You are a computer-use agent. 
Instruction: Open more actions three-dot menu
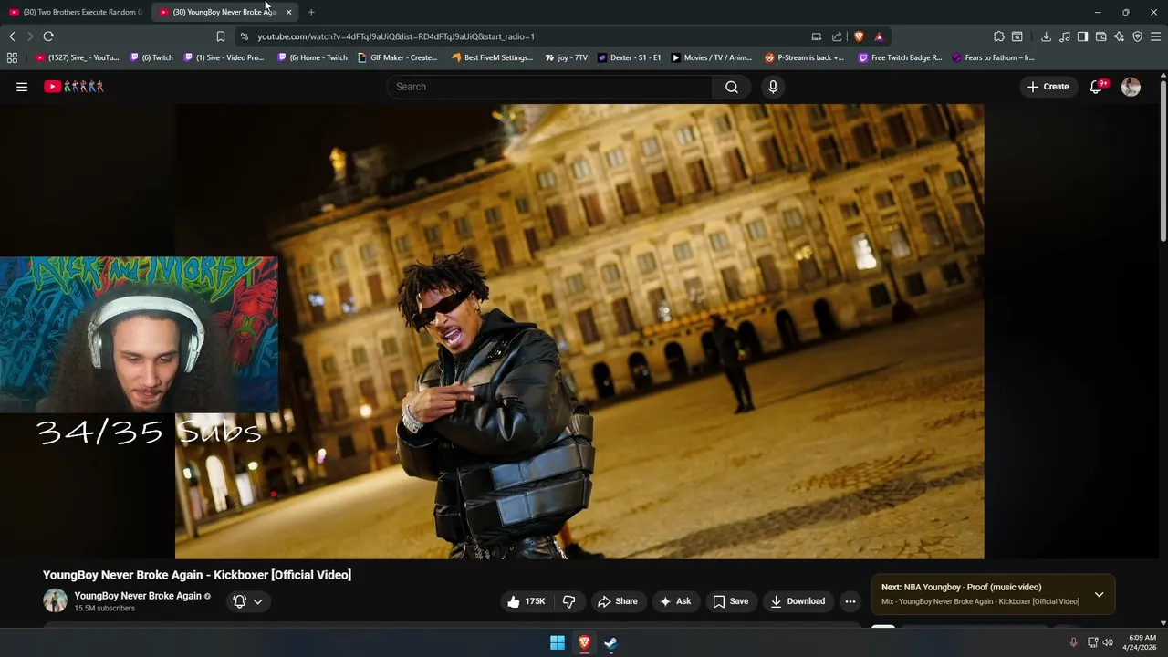pyautogui.click(x=850, y=601)
